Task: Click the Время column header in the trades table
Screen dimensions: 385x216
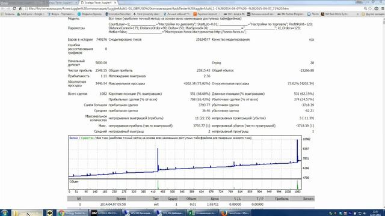Action: [121, 199]
